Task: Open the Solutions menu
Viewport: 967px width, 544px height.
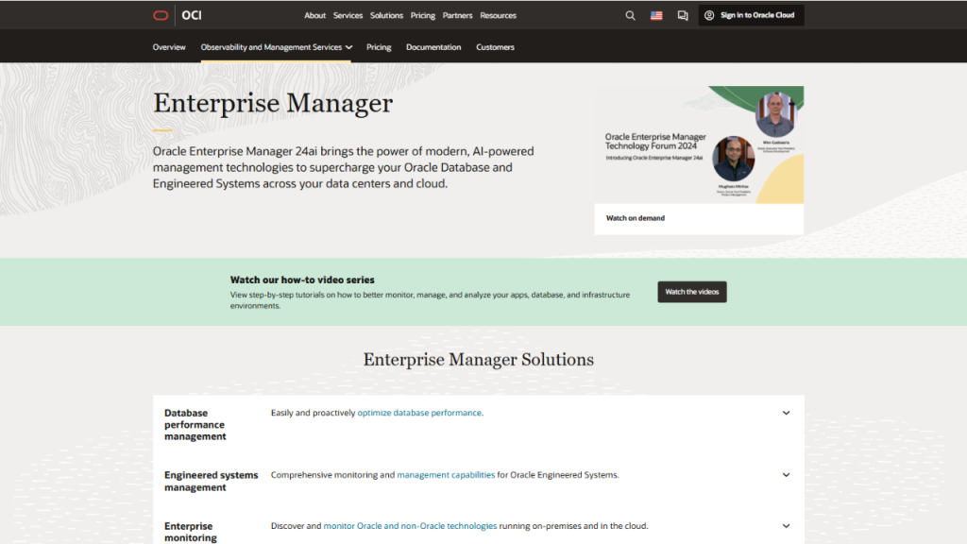Action: [x=386, y=15]
